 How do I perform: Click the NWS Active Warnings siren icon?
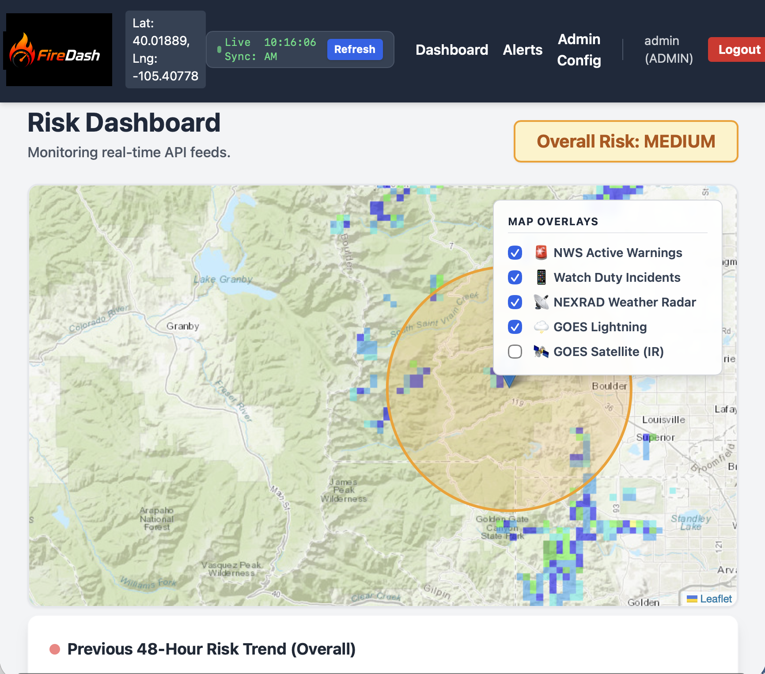point(541,253)
